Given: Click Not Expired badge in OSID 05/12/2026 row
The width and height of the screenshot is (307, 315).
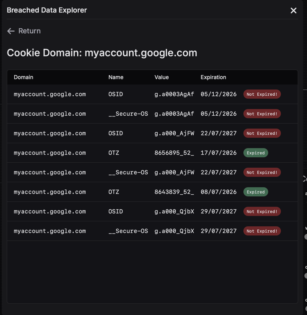Looking at the screenshot, I should [262, 94].
